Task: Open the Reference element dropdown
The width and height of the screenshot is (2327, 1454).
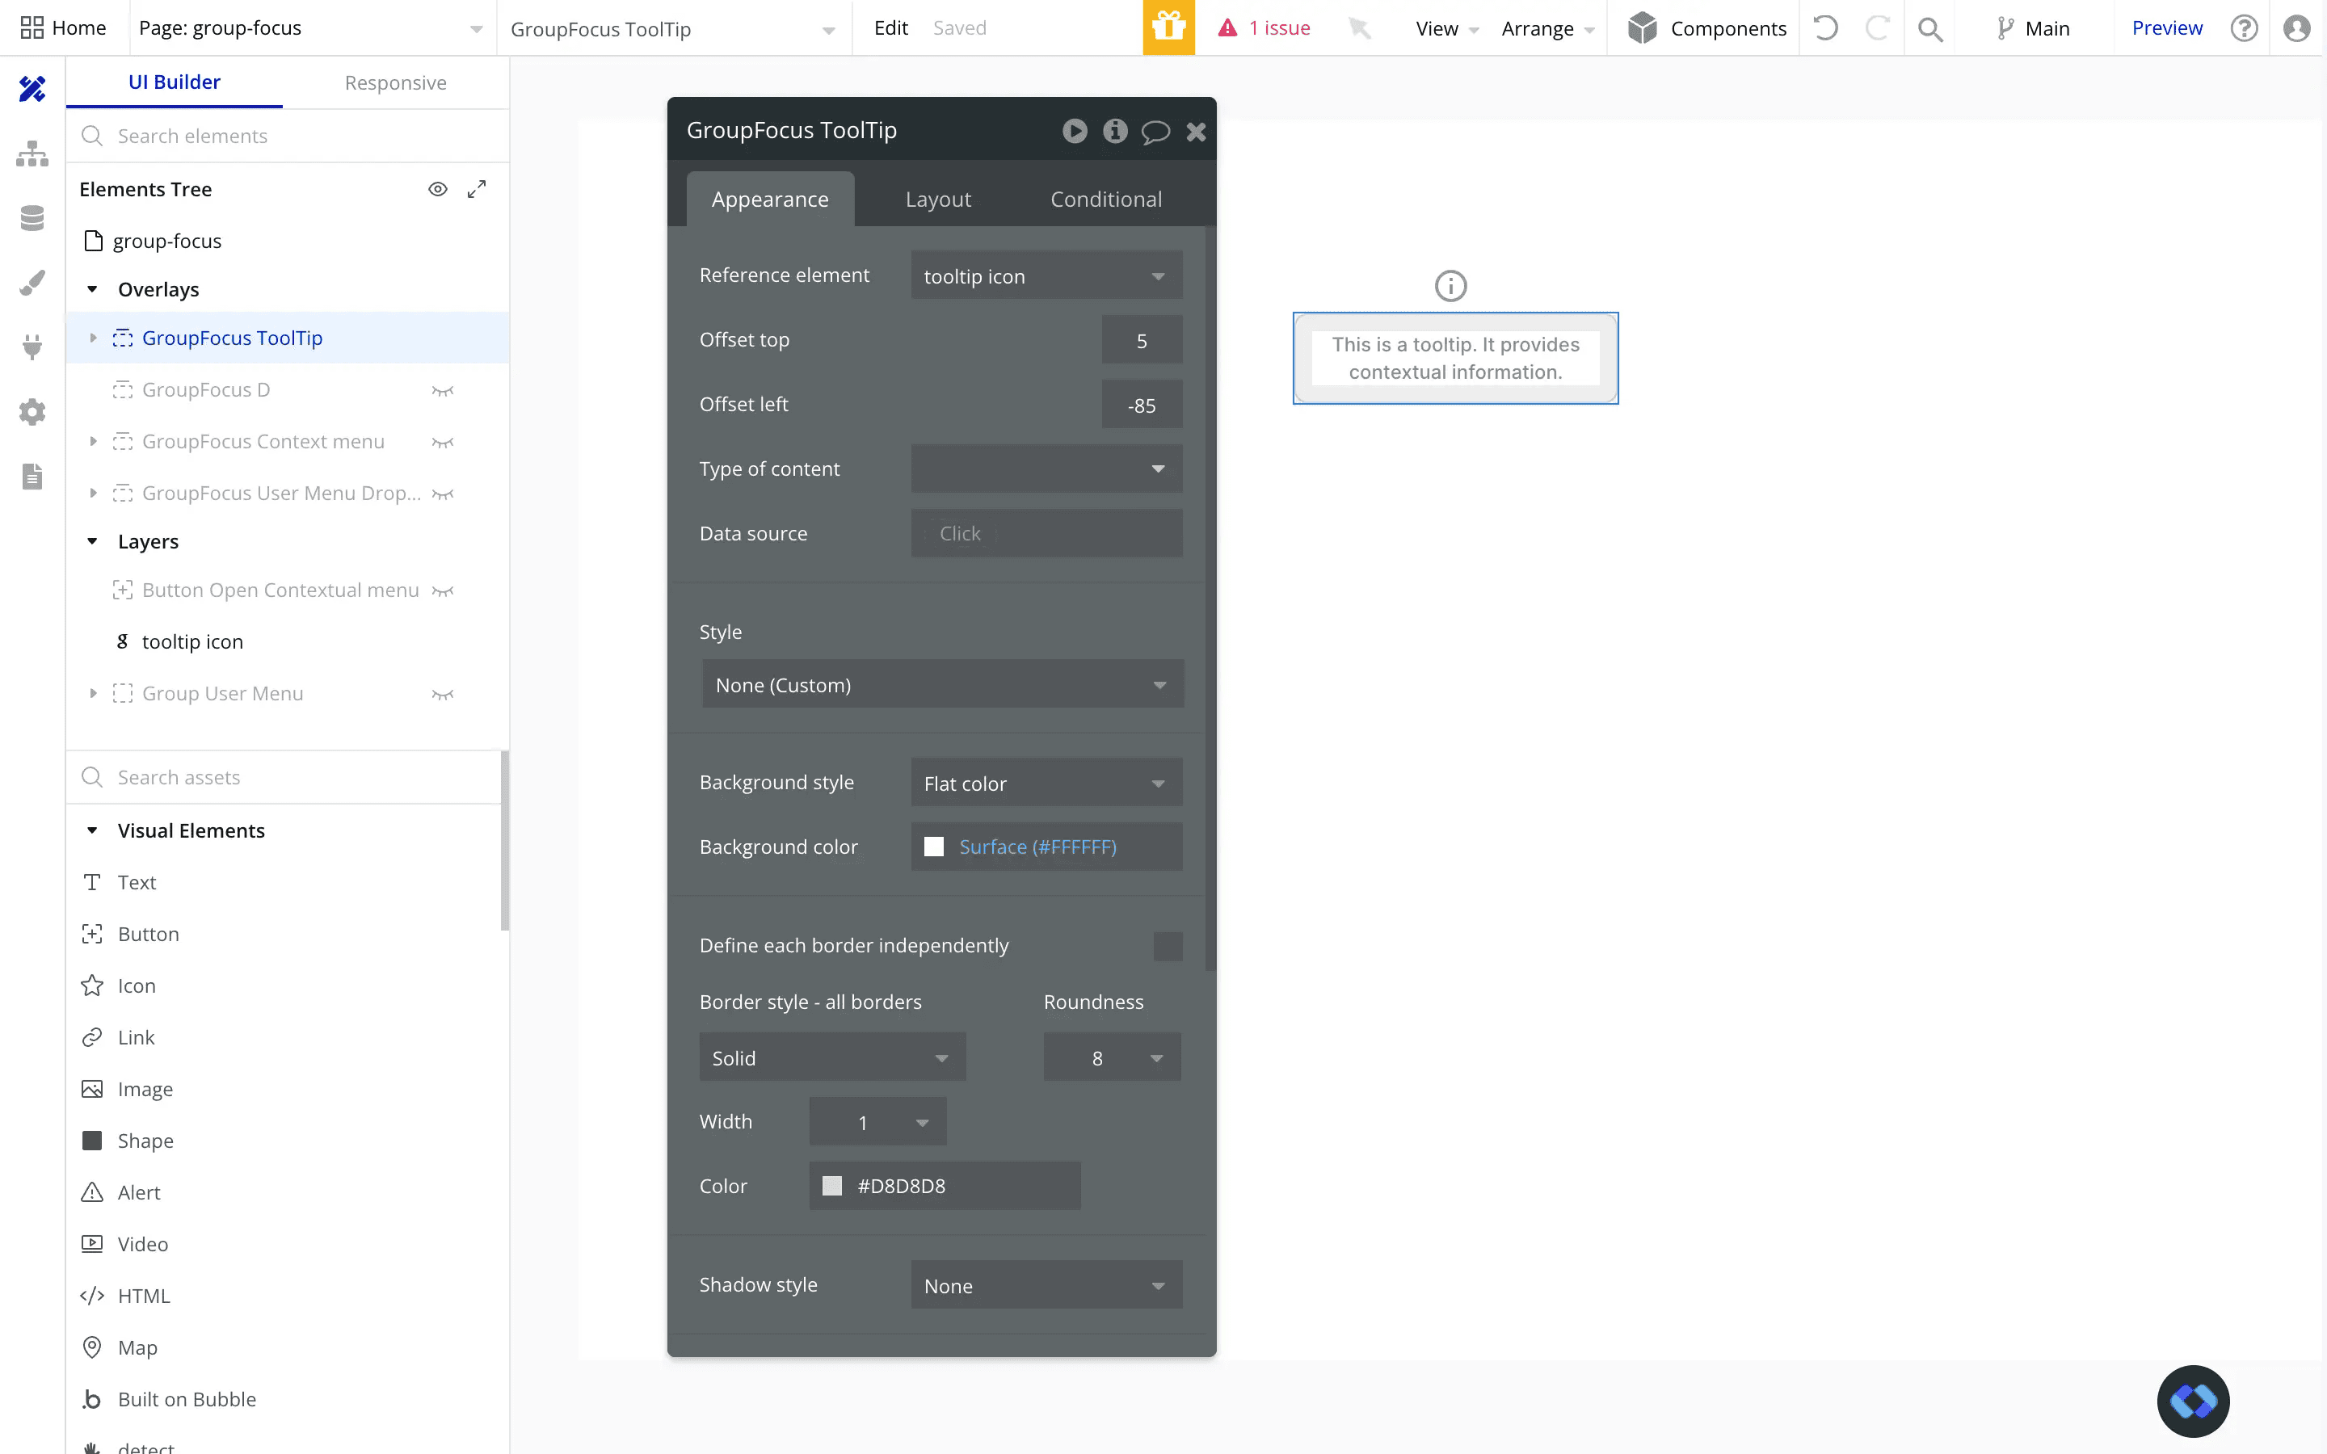Action: [x=1046, y=276]
